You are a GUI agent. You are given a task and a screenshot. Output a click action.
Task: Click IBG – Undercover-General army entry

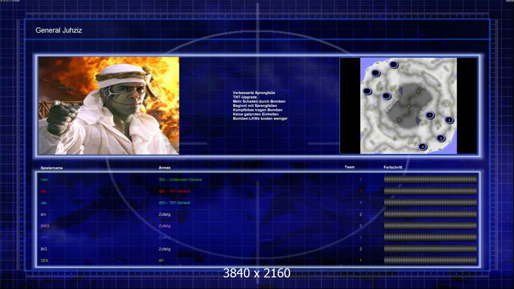(180, 180)
